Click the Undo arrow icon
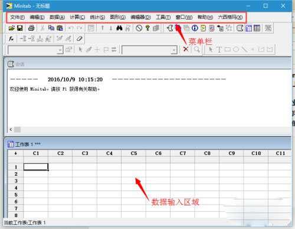295x229 pixels. (71, 28)
